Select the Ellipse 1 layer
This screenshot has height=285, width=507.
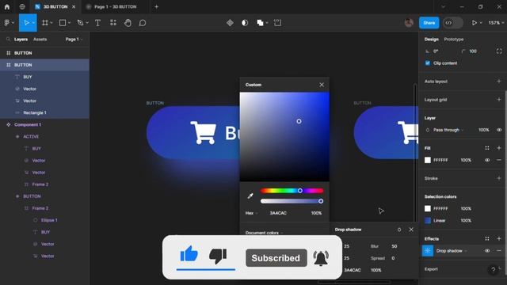coord(49,220)
